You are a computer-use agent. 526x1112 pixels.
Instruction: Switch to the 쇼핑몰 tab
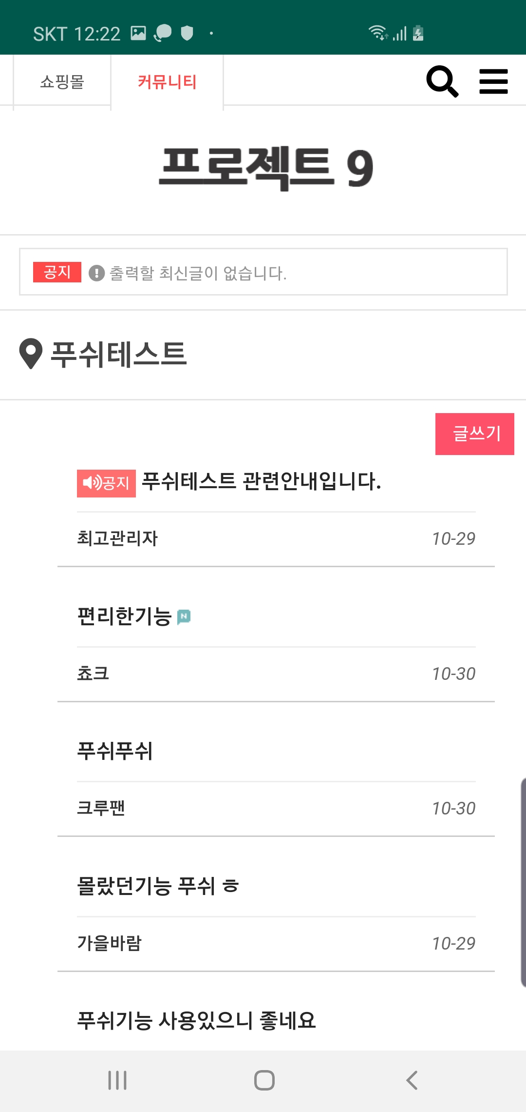pos(62,82)
